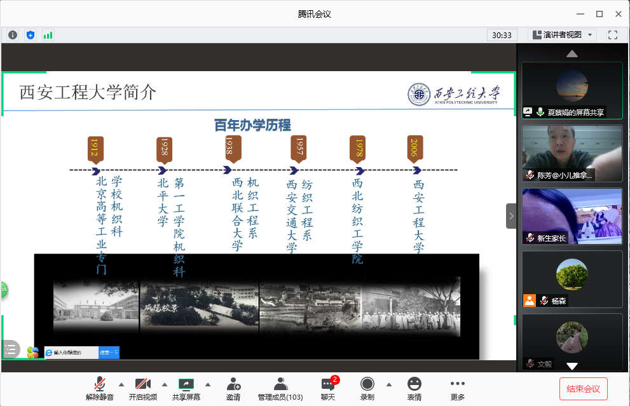The height and width of the screenshot is (406, 630).
Task: Click the meeting info icon
Action: click(x=13, y=35)
